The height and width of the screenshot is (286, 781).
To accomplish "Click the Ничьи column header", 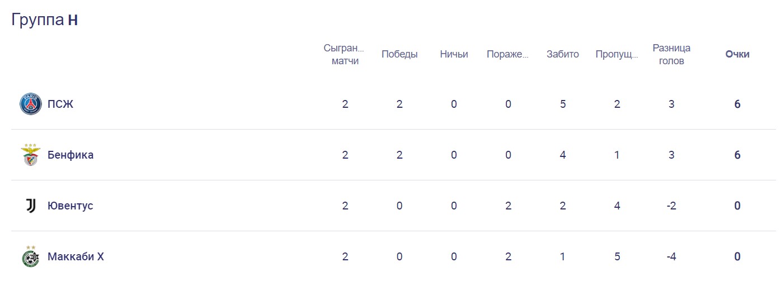I will pos(454,54).
